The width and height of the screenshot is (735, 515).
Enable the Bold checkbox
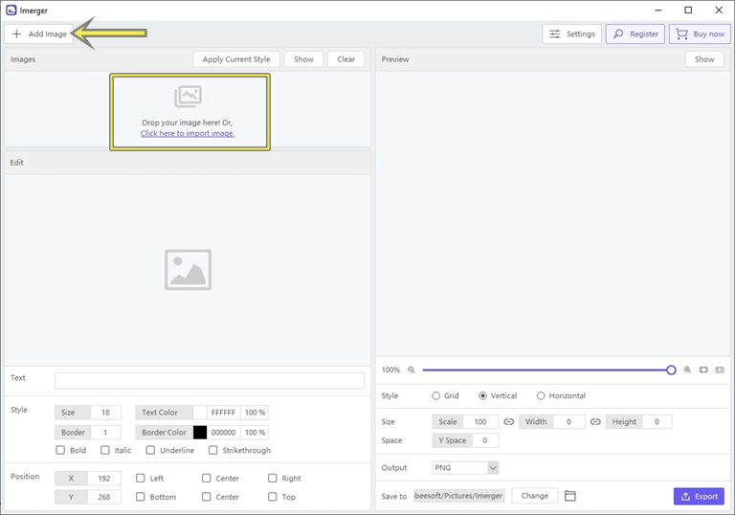click(60, 450)
